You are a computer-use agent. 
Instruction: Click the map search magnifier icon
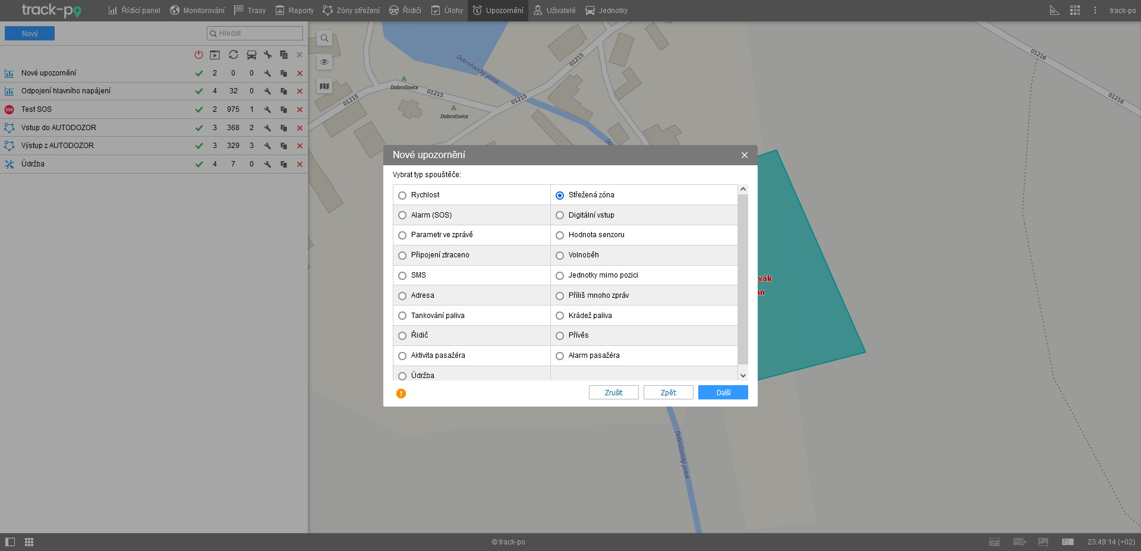(324, 39)
